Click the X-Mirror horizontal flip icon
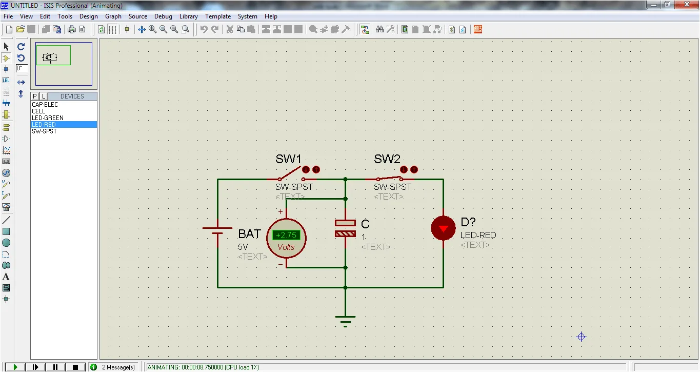Viewport: 700px width, 372px height. click(21, 82)
